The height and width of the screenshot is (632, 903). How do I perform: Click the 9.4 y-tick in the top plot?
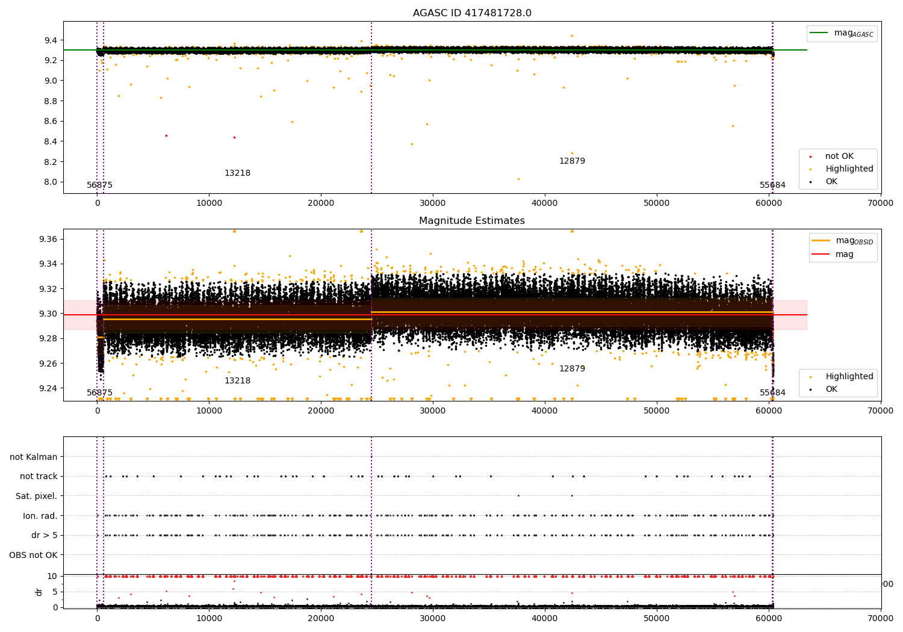[52, 40]
